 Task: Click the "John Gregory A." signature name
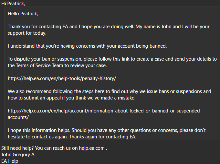pos(18,155)
